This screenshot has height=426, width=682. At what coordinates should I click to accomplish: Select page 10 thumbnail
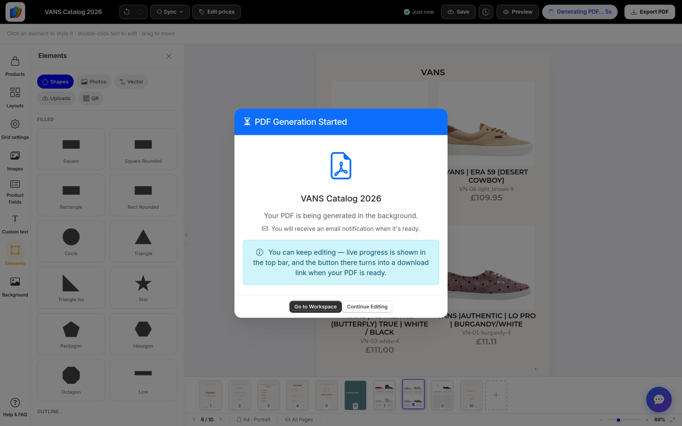click(x=471, y=395)
